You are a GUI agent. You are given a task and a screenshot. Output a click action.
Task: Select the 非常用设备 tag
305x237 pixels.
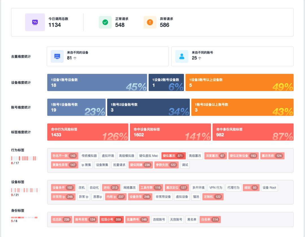163,197
